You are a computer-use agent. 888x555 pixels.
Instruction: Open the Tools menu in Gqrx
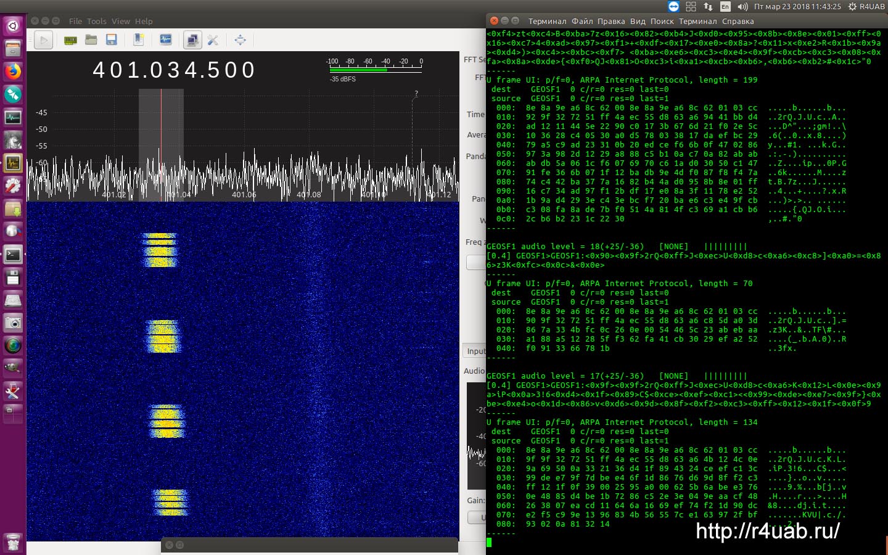click(97, 21)
